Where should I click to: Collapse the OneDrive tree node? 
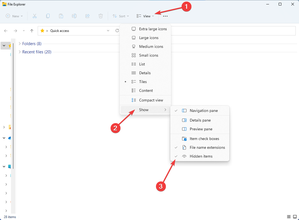4,138
